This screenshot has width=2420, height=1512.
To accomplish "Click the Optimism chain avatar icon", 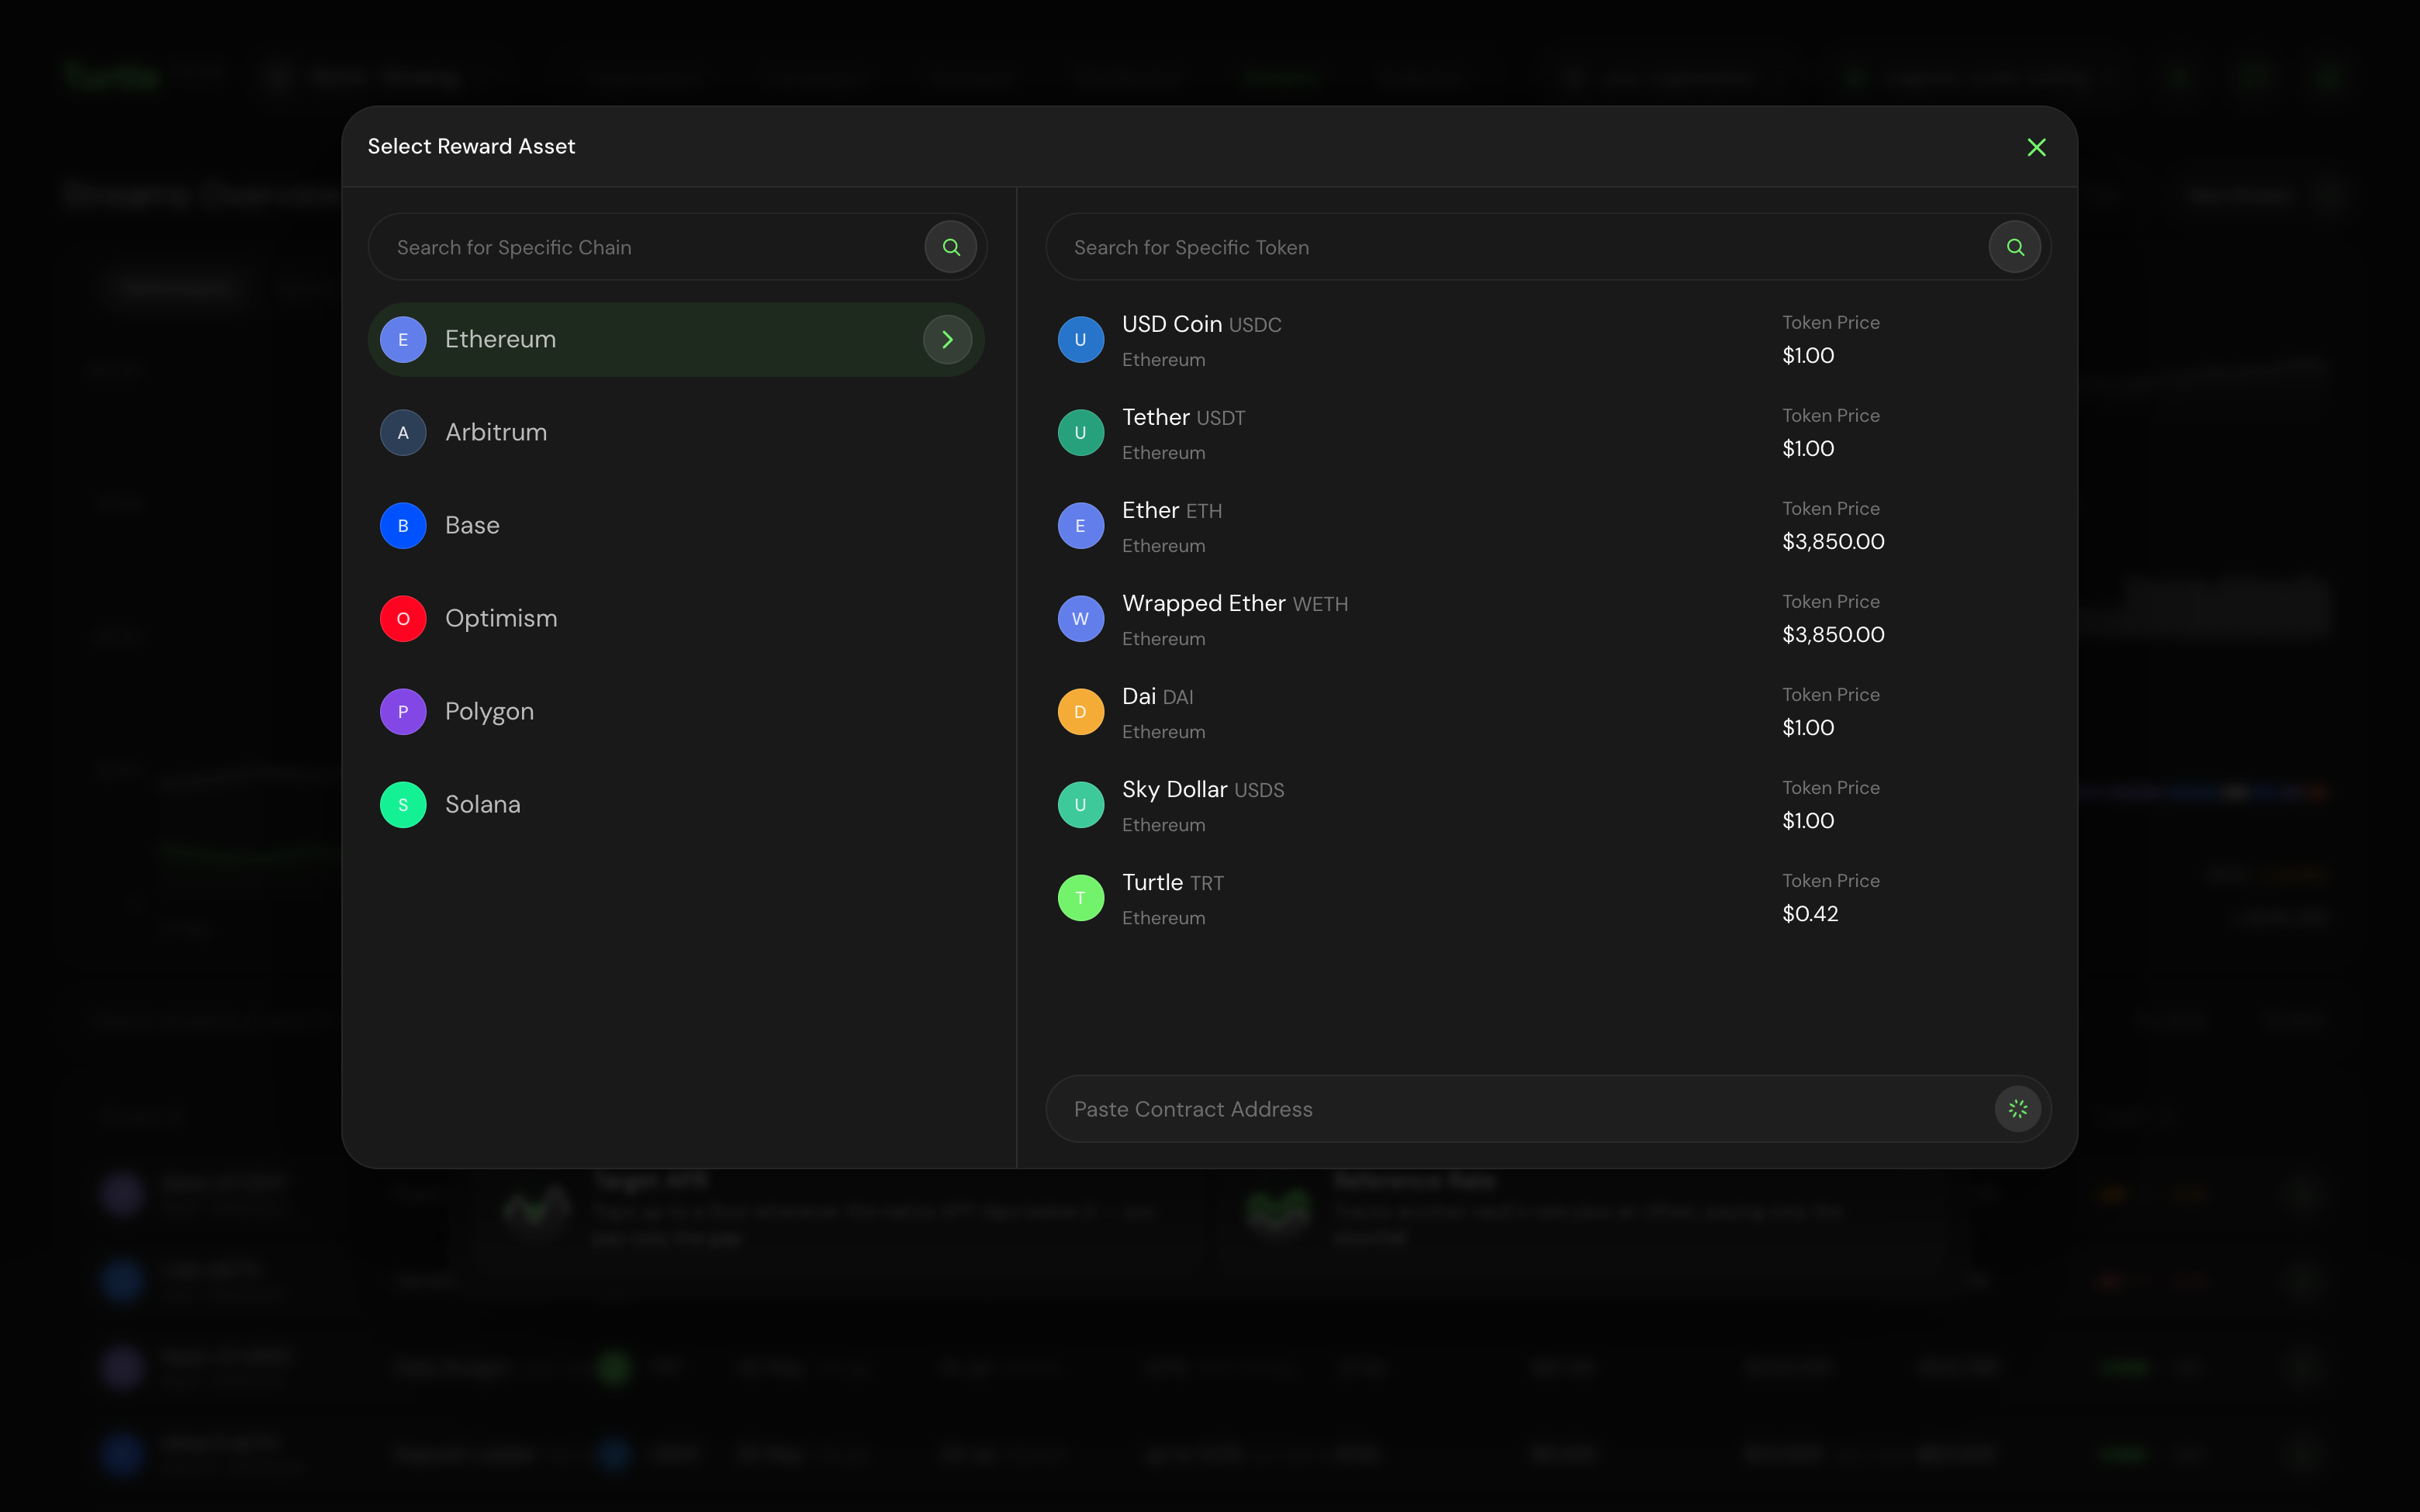I will [x=403, y=619].
